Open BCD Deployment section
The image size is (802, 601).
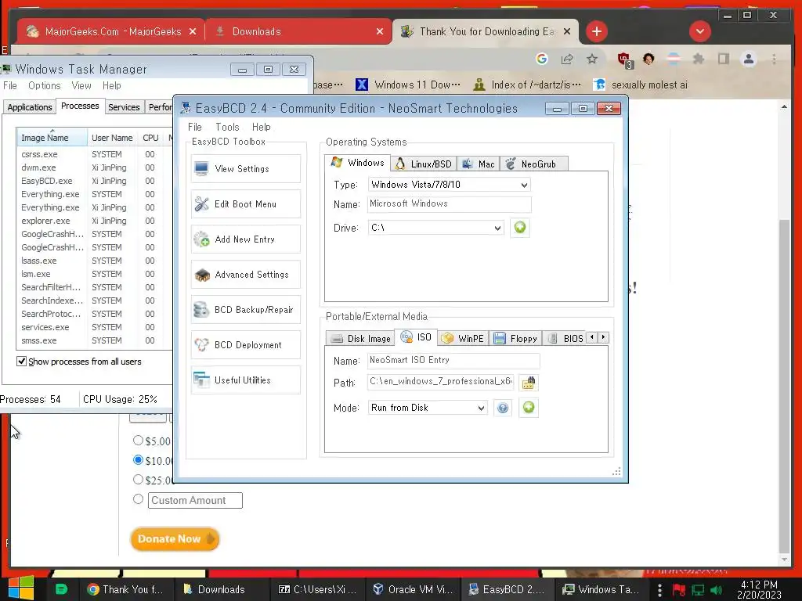tap(245, 345)
